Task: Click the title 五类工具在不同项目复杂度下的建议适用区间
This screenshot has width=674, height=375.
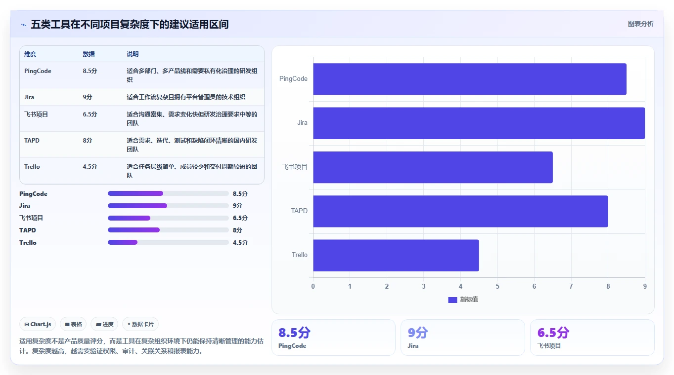Action: [130, 24]
